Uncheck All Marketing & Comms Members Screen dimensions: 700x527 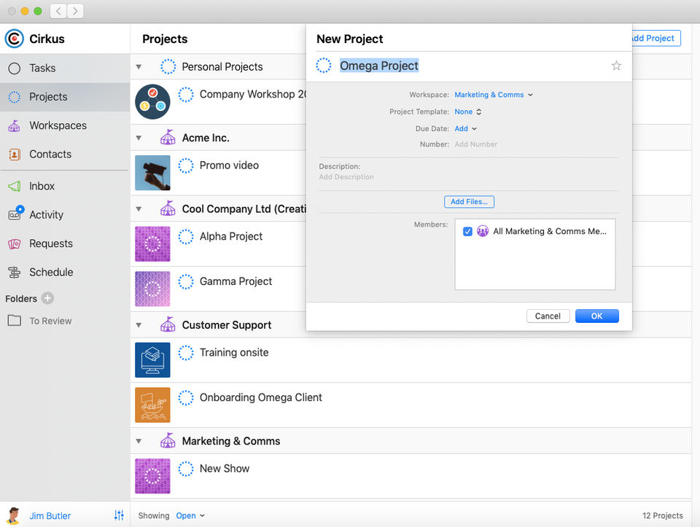(467, 231)
